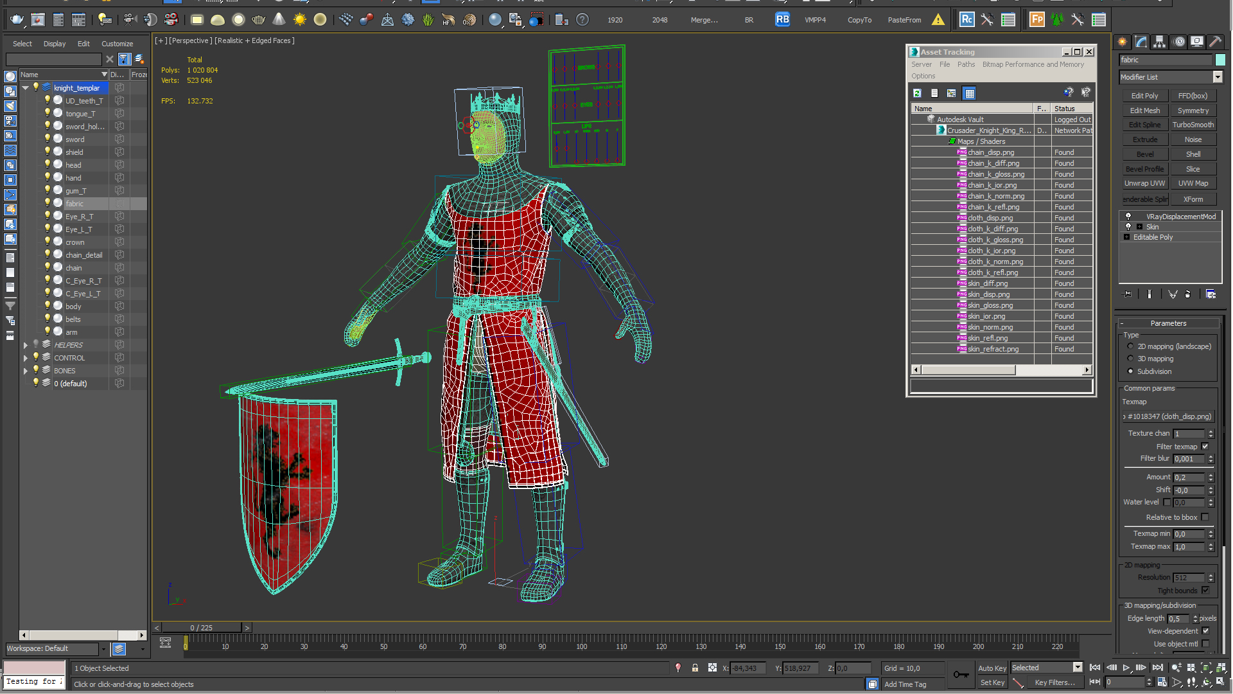Screen dimensions: 1233x694
Task: Click the large Set Keys key icon
Action: [961, 674]
